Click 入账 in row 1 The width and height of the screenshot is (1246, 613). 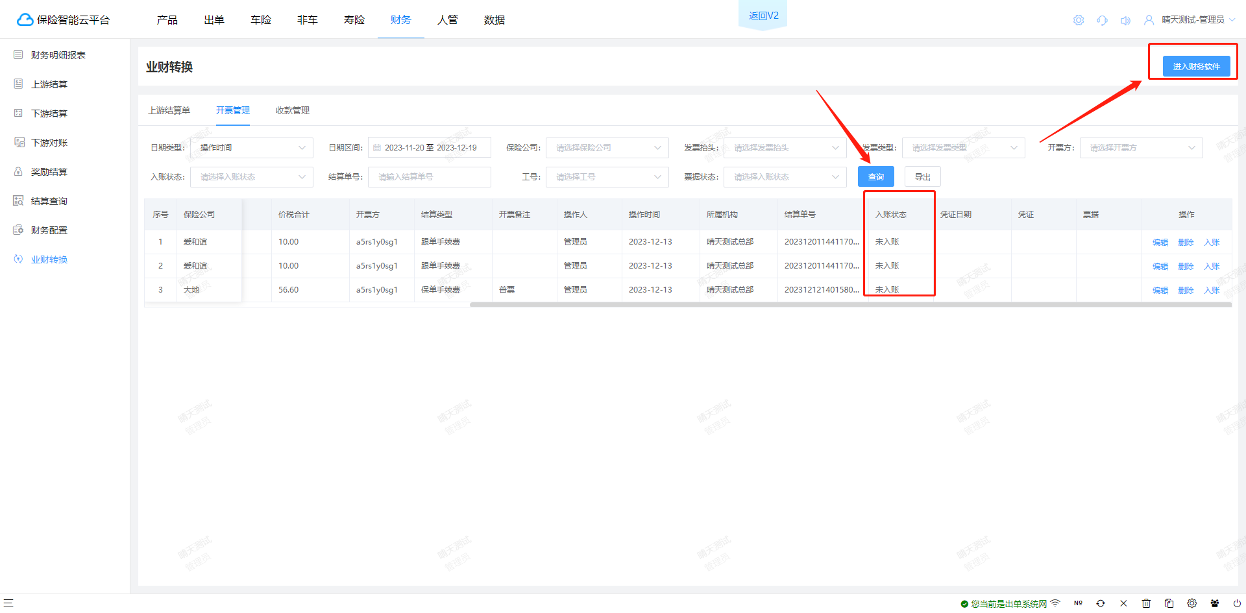tap(1212, 243)
